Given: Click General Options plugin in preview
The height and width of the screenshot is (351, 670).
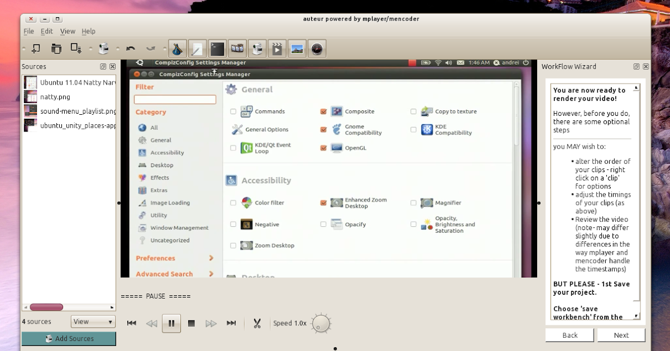Looking at the screenshot, I should pos(260,130).
